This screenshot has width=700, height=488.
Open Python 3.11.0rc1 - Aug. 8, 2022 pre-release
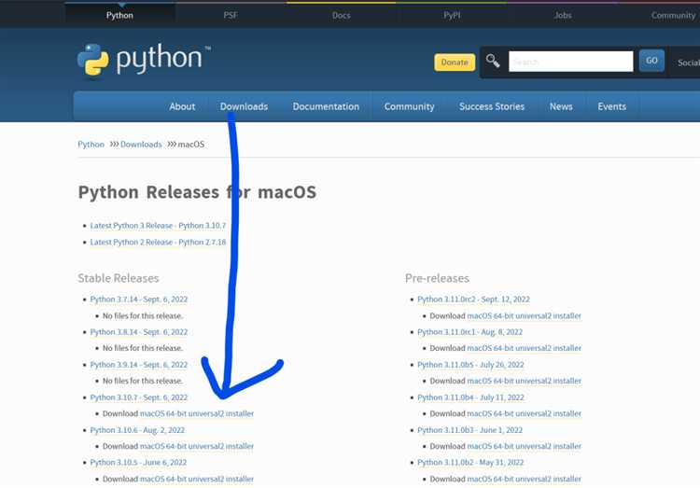(470, 332)
